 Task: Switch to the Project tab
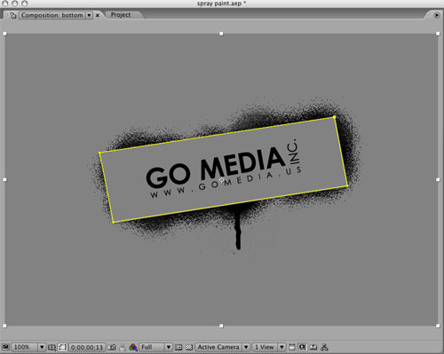pos(121,15)
